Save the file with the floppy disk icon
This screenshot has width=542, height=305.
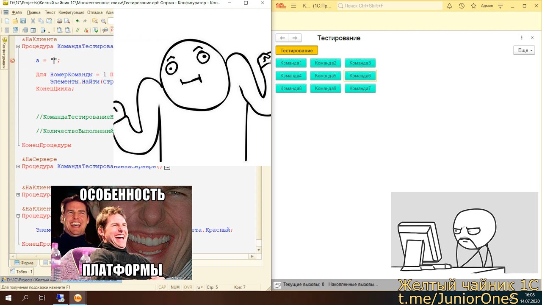tap(23, 21)
